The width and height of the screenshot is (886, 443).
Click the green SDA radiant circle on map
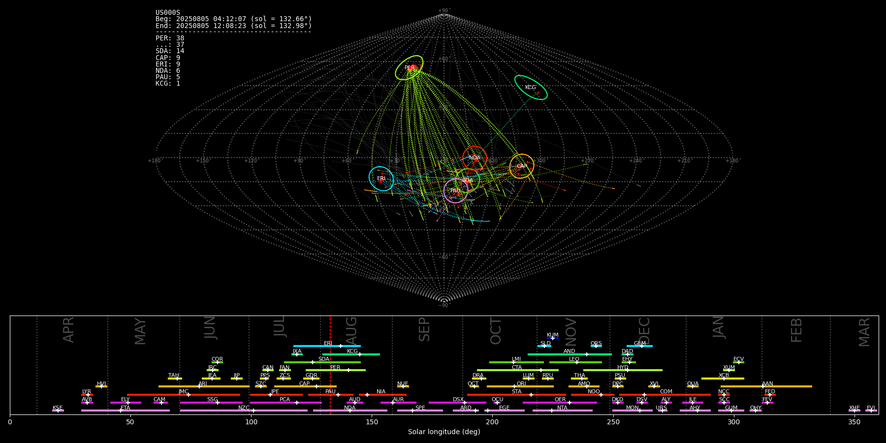(x=468, y=181)
